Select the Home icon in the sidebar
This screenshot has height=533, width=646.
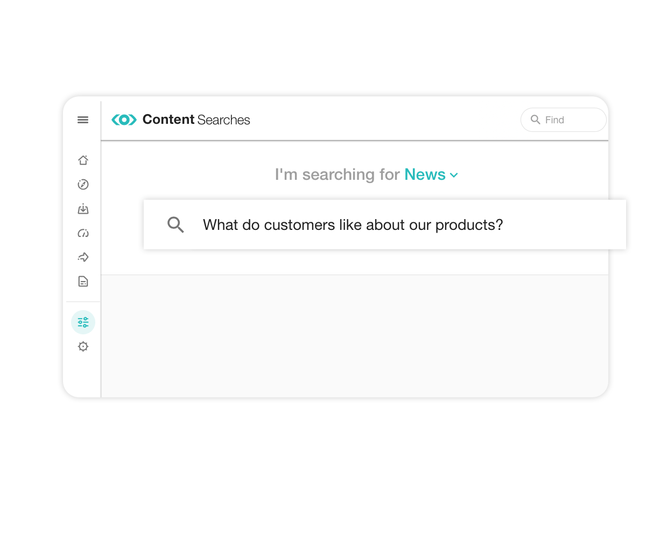click(83, 160)
